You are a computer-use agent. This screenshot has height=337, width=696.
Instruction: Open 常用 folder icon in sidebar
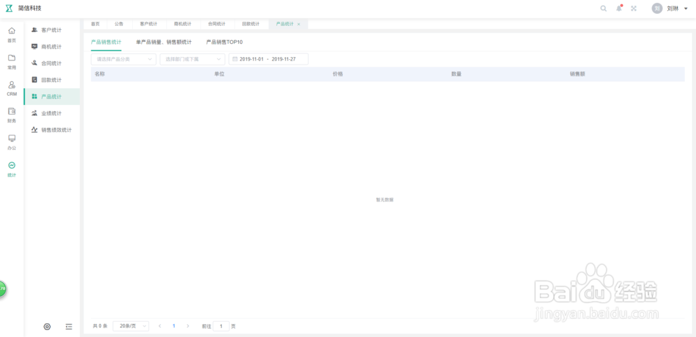pos(12,58)
